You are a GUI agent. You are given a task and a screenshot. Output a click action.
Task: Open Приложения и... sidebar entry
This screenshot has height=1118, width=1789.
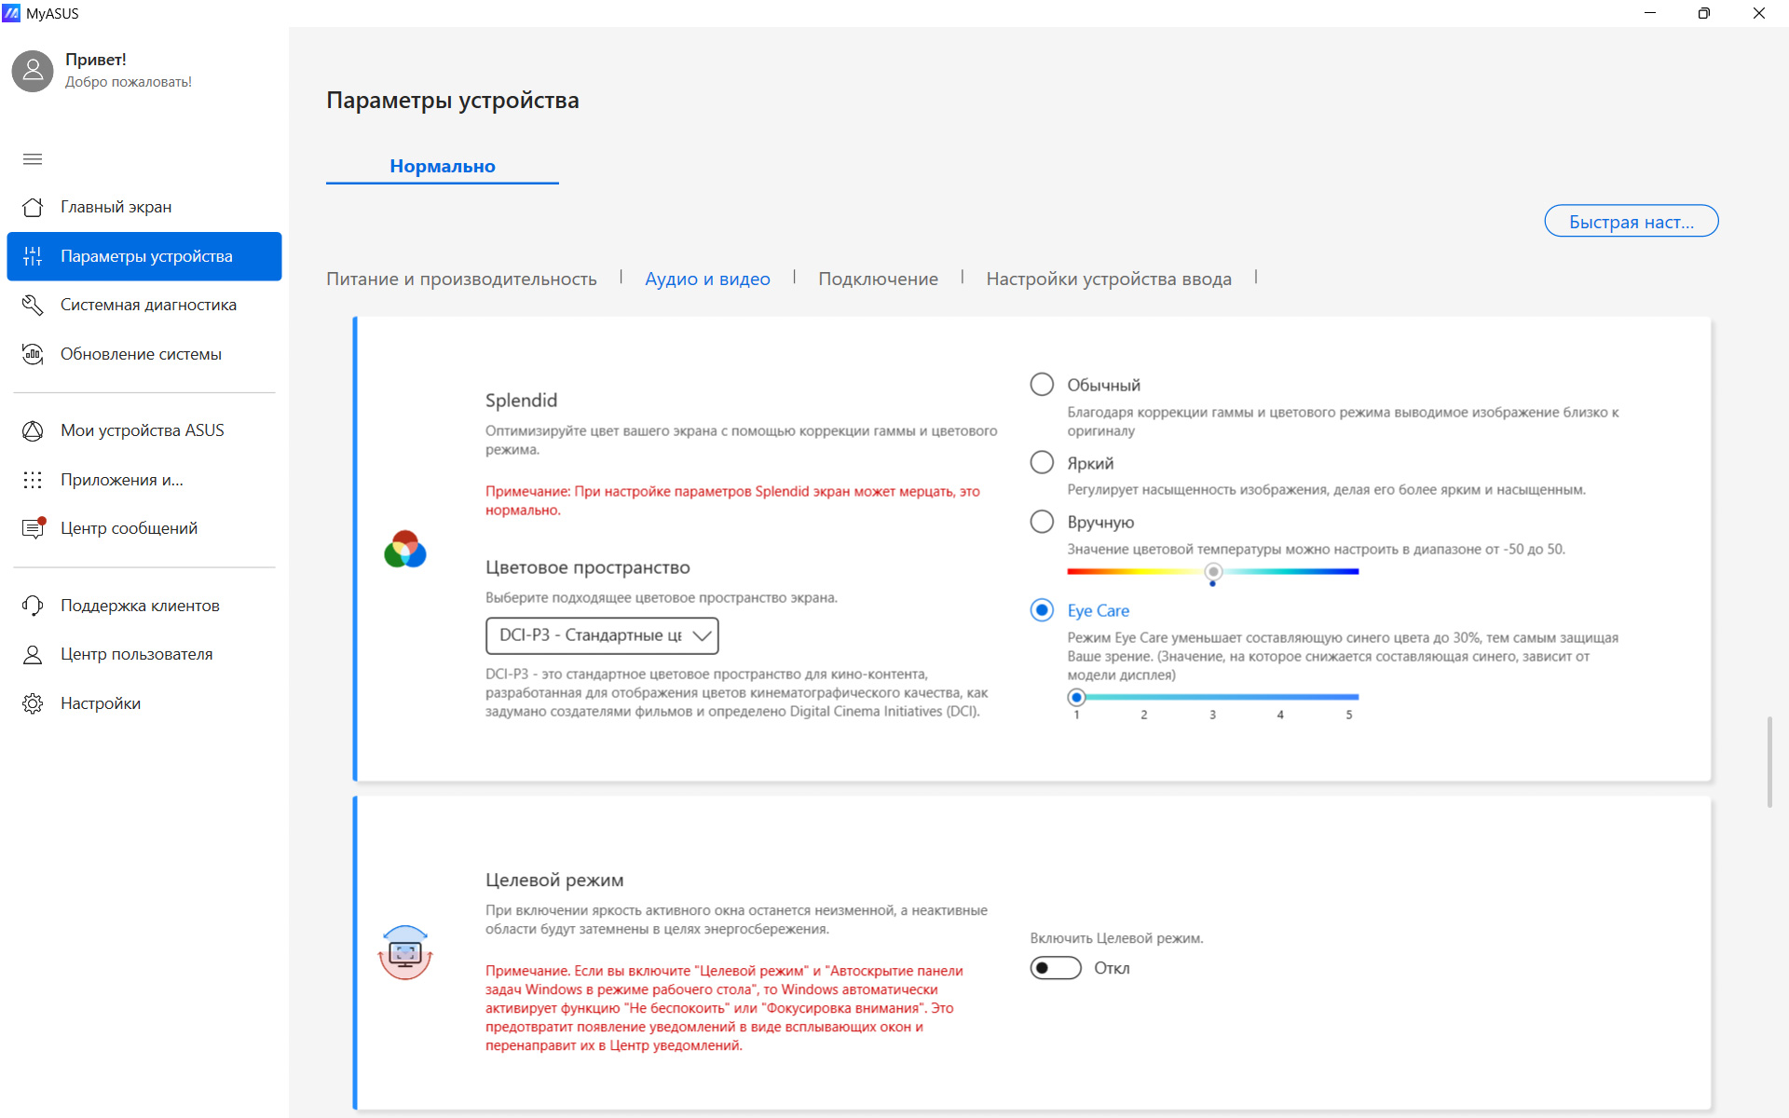[144, 480]
